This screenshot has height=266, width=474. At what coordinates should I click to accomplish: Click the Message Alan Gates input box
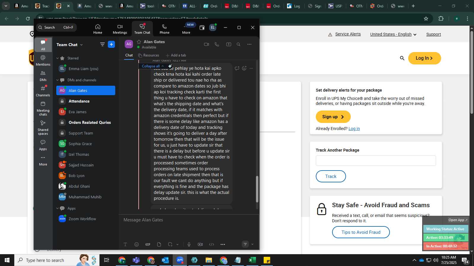pos(189,220)
